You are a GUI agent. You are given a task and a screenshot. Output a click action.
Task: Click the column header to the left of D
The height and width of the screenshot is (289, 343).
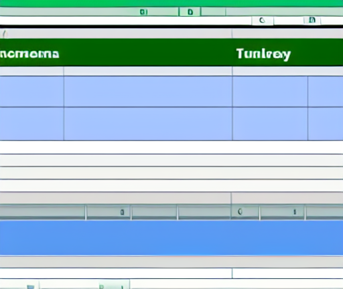(x=143, y=12)
